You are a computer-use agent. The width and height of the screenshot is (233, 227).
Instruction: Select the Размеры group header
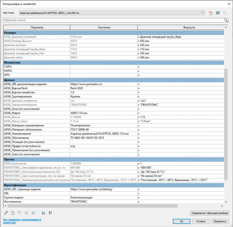pos(114,33)
